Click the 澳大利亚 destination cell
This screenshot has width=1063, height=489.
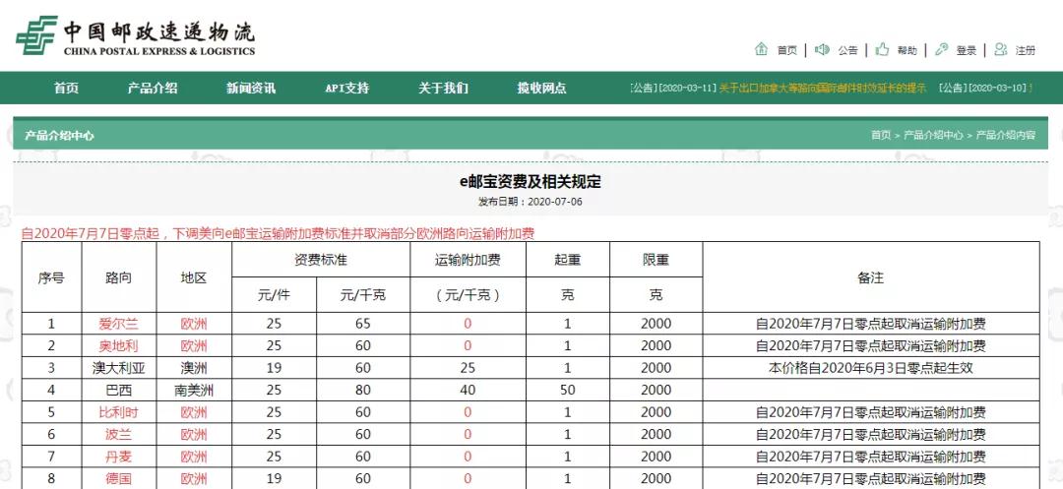(x=119, y=368)
